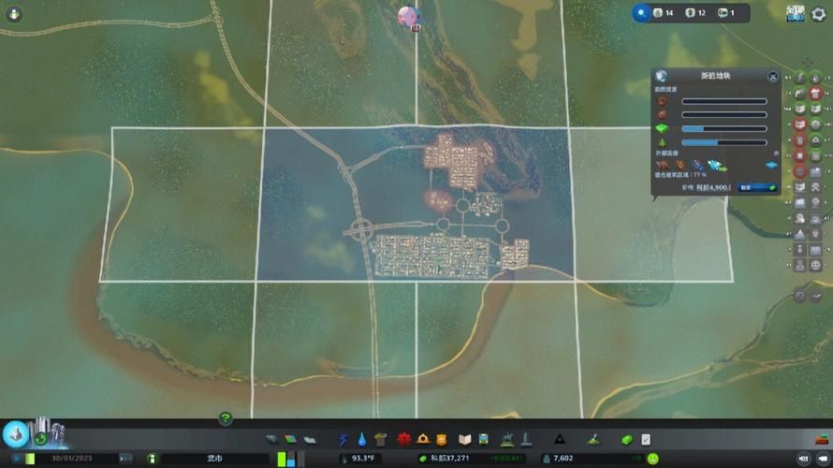Open the Monuments menu
The height and width of the screenshot is (468, 833).
(560, 439)
